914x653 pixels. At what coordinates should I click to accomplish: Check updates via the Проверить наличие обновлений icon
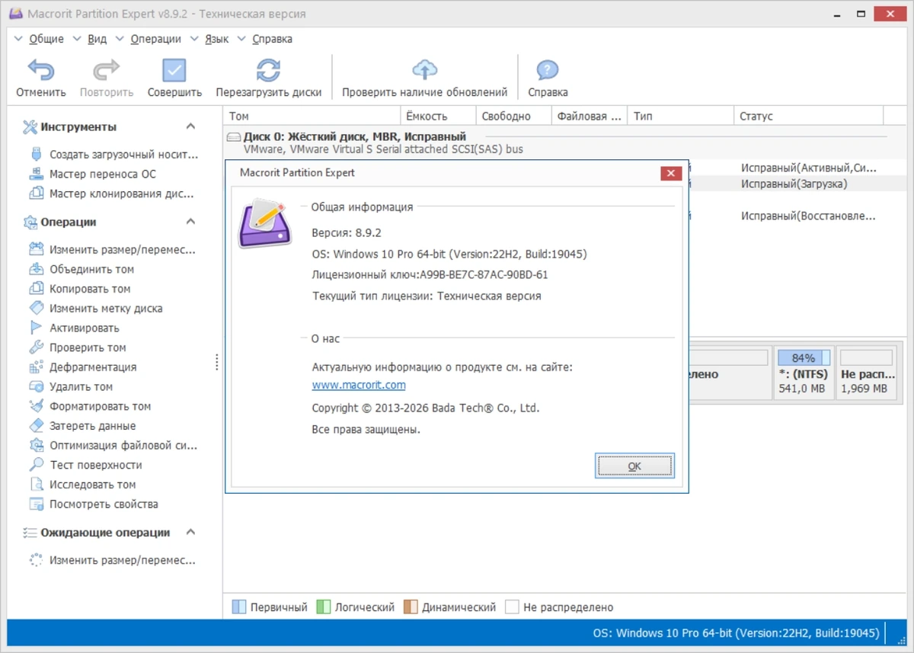click(424, 70)
